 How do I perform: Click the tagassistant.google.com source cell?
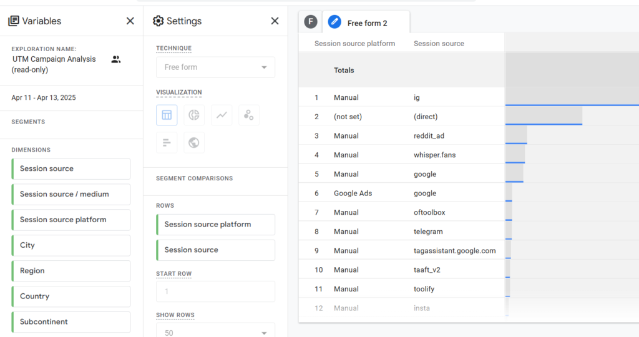pyautogui.click(x=454, y=251)
